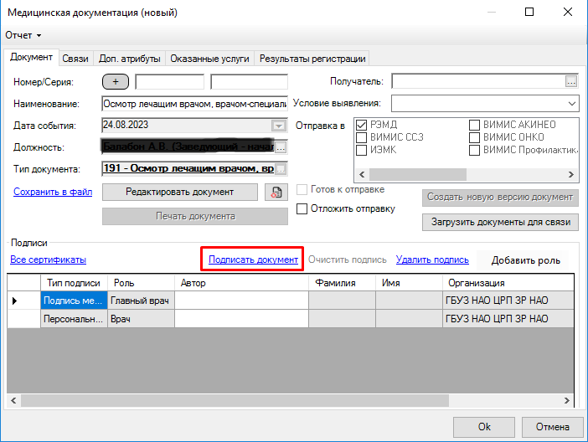Toggle the РЭМД checkbox

point(362,125)
